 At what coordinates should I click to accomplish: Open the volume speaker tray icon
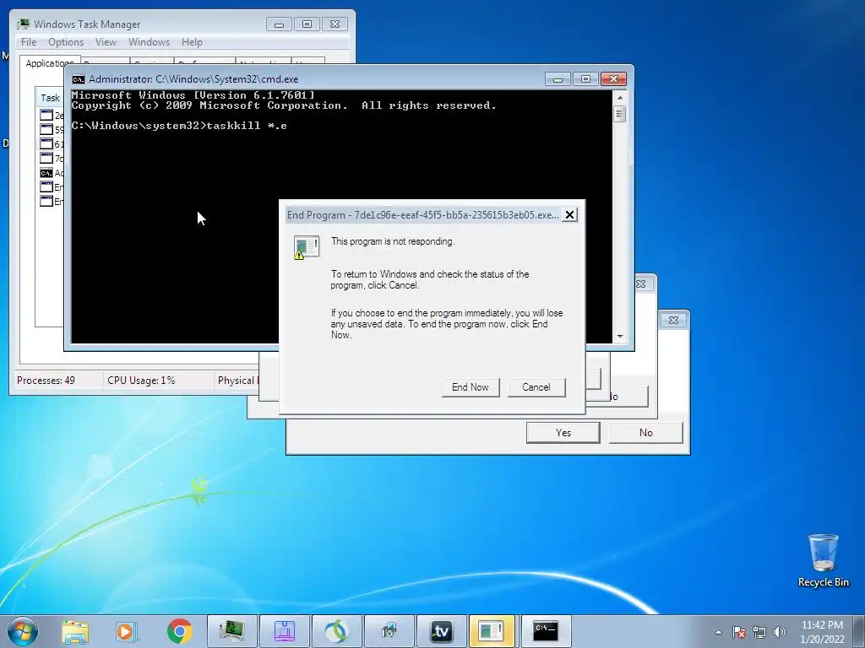(x=780, y=632)
